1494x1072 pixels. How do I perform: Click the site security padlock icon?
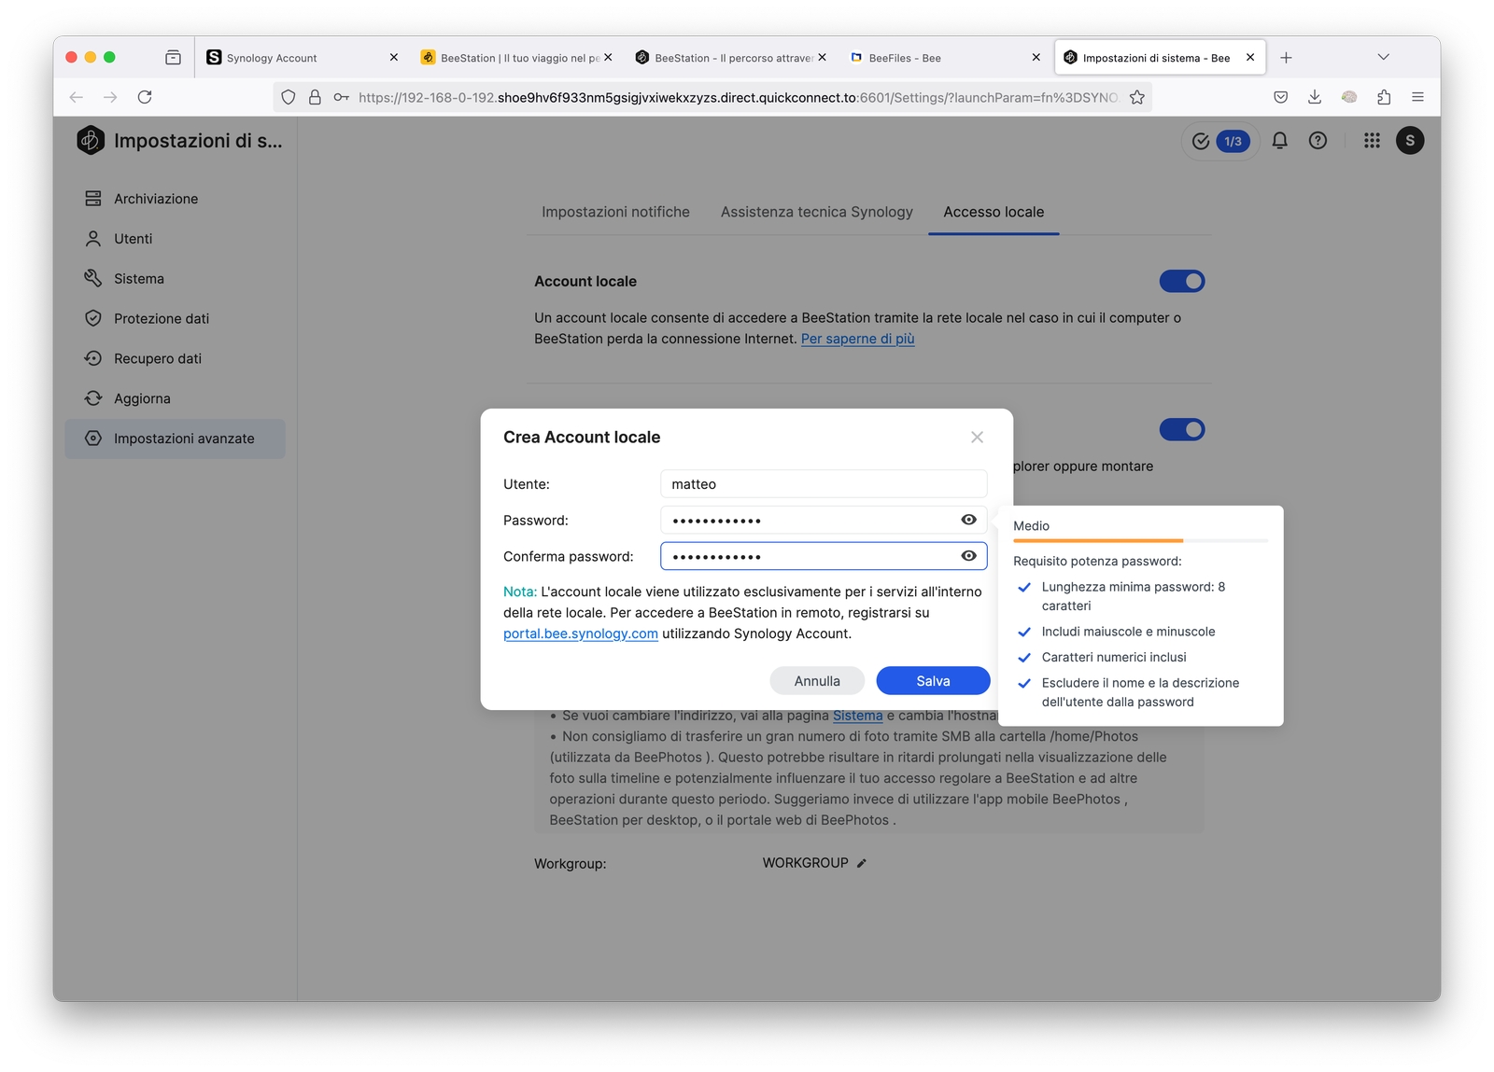(315, 97)
